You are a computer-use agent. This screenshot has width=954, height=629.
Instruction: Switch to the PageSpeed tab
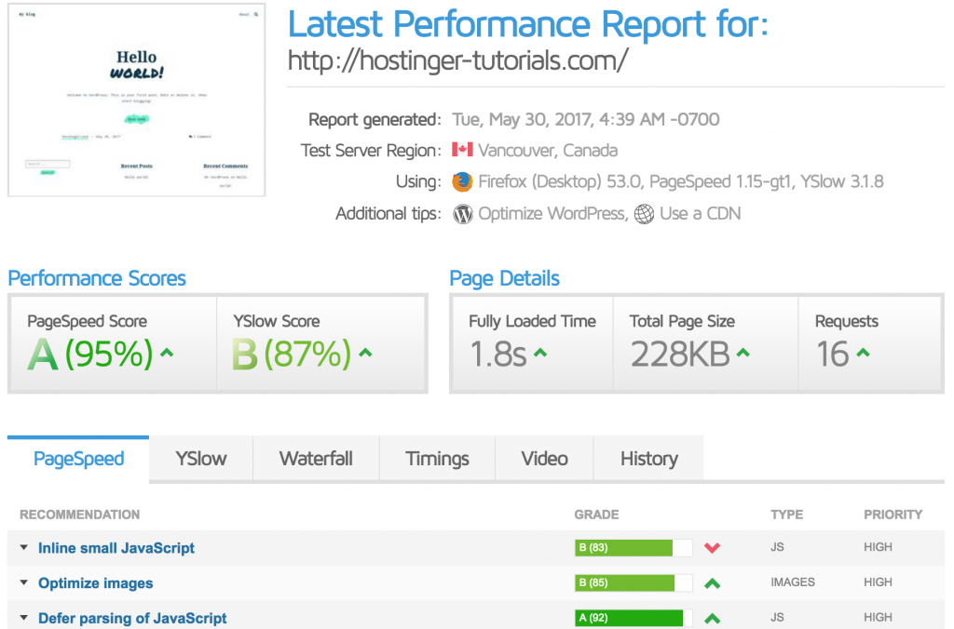pos(78,459)
